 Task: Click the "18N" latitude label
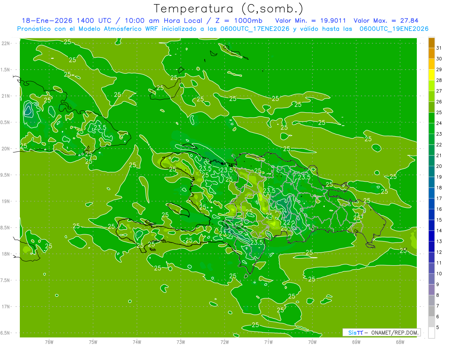point(6,254)
